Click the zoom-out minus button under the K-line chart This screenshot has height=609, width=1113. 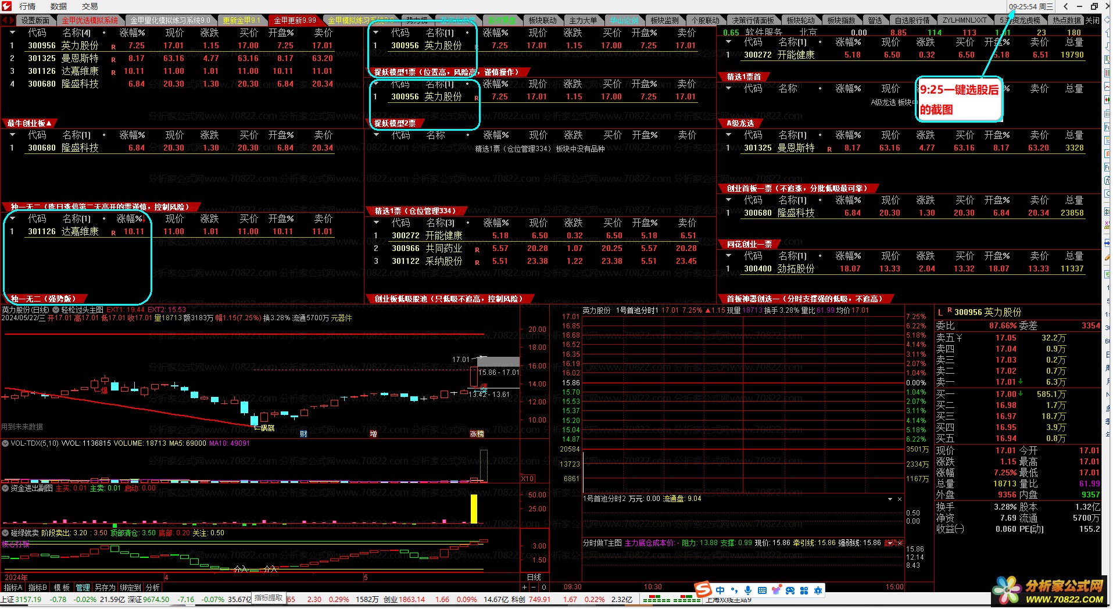(x=535, y=587)
